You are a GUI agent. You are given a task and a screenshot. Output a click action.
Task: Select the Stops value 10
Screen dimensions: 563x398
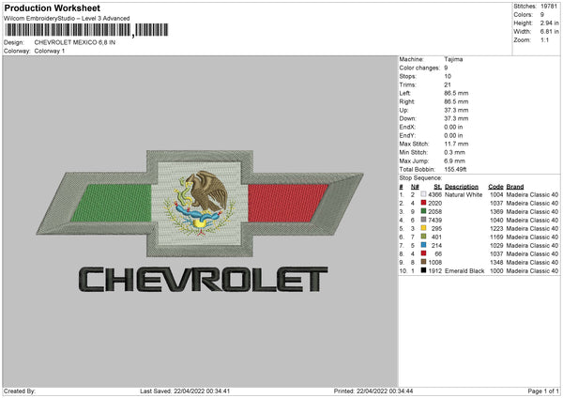click(448, 76)
